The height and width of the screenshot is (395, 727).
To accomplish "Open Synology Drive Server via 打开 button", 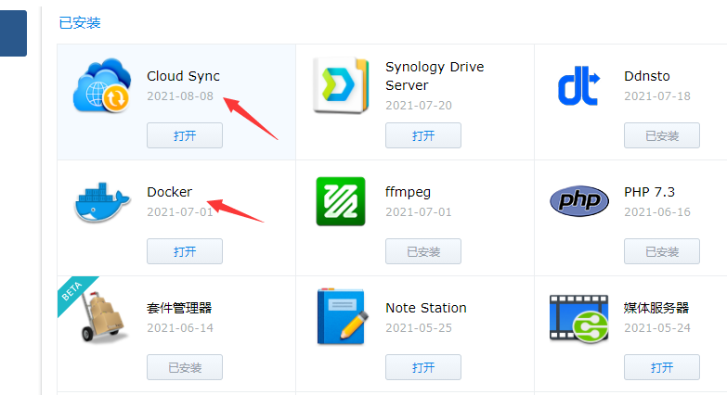I will click(423, 135).
